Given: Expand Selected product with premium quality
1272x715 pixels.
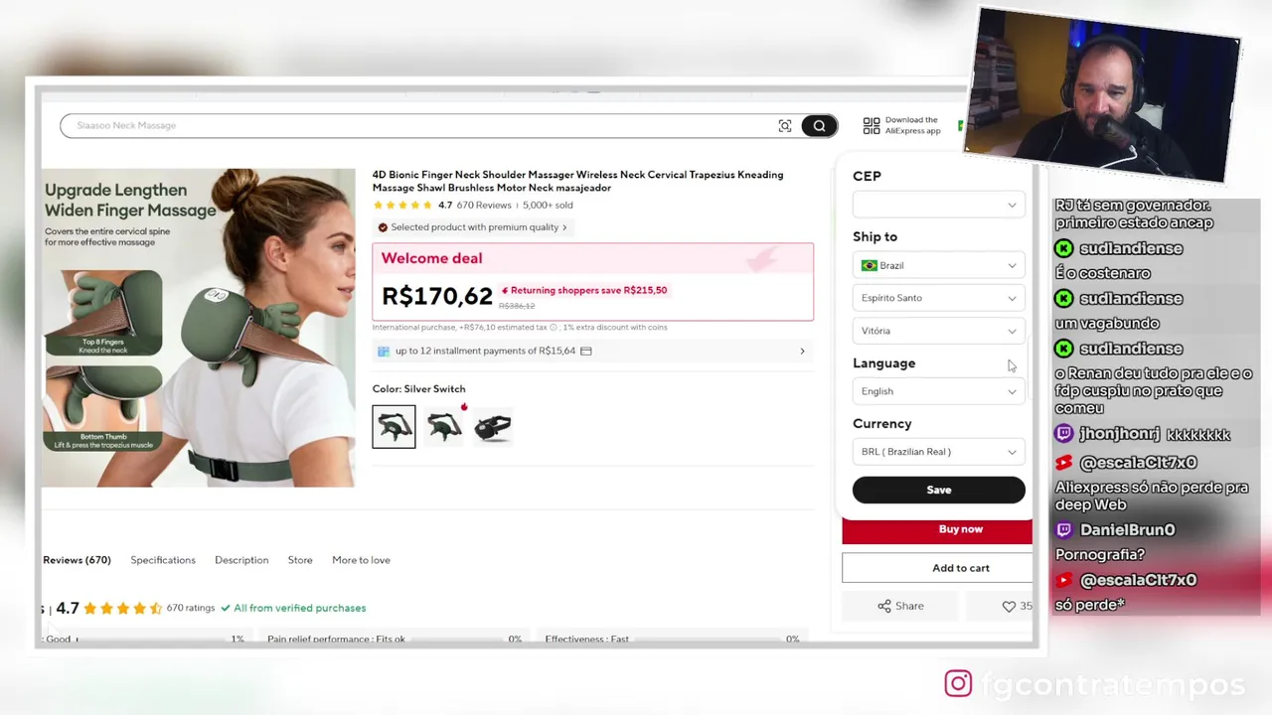Looking at the screenshot, I should pyautogui.click(x=472, y=227).
